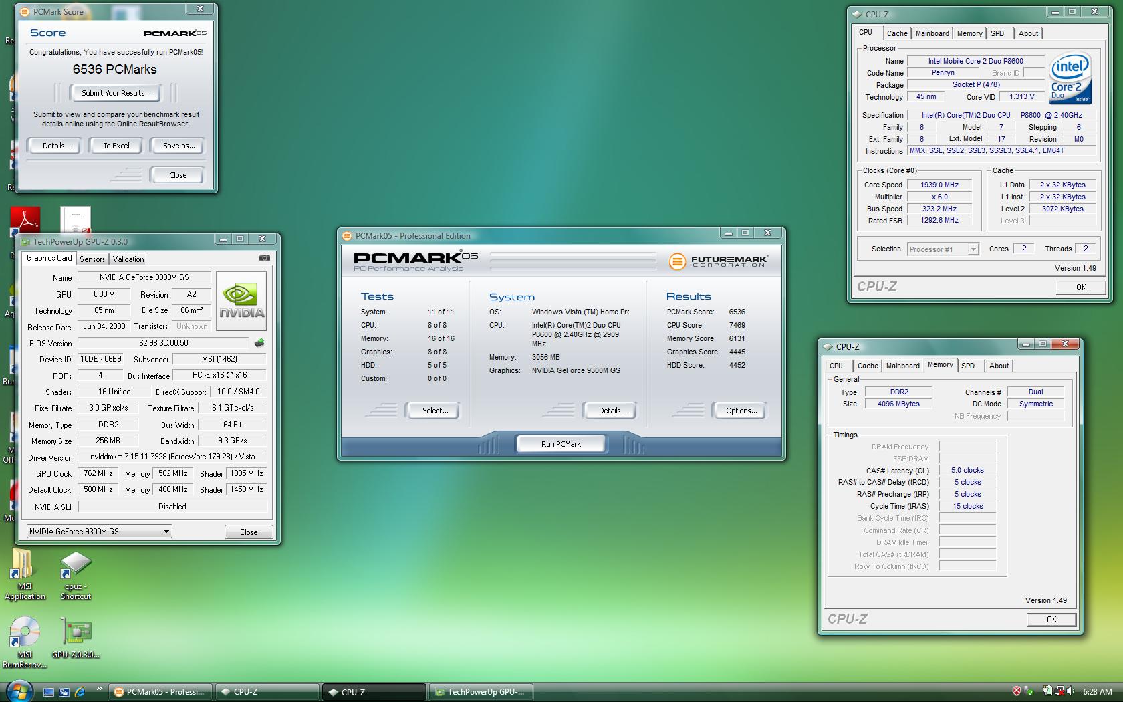Open Memory tab in top CPU-Z window
Screen dimensions: 1123x702
coord(969,33)
